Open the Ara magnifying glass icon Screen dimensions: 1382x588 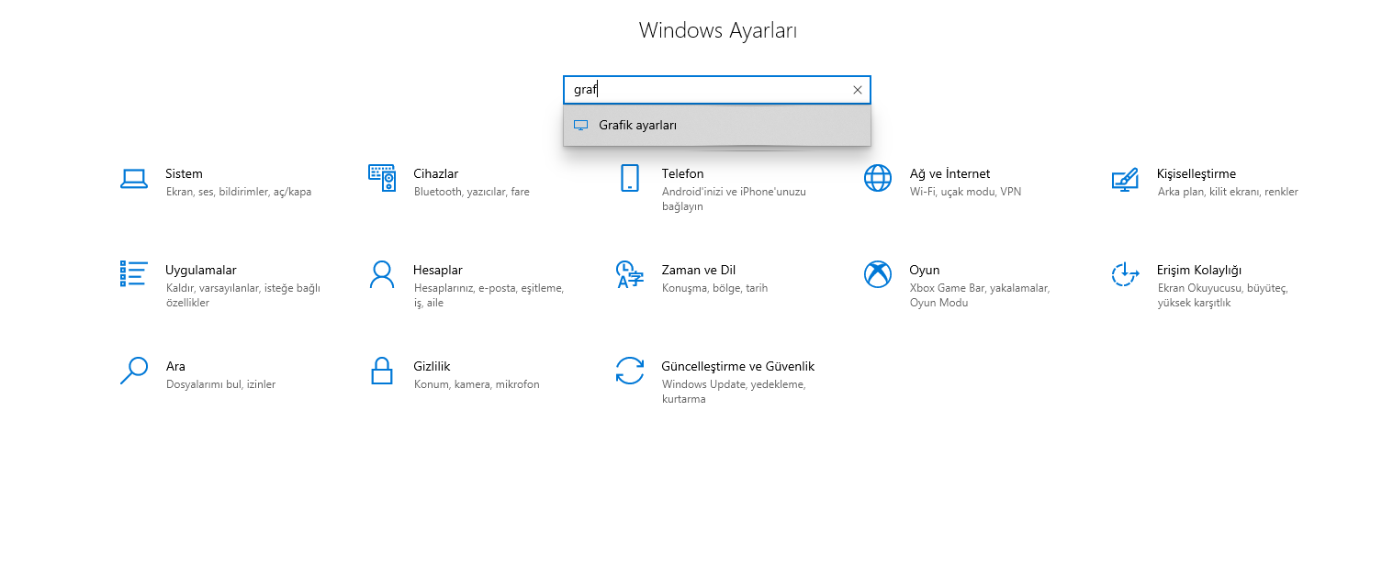pyautogui.click(x=134, y=371)
